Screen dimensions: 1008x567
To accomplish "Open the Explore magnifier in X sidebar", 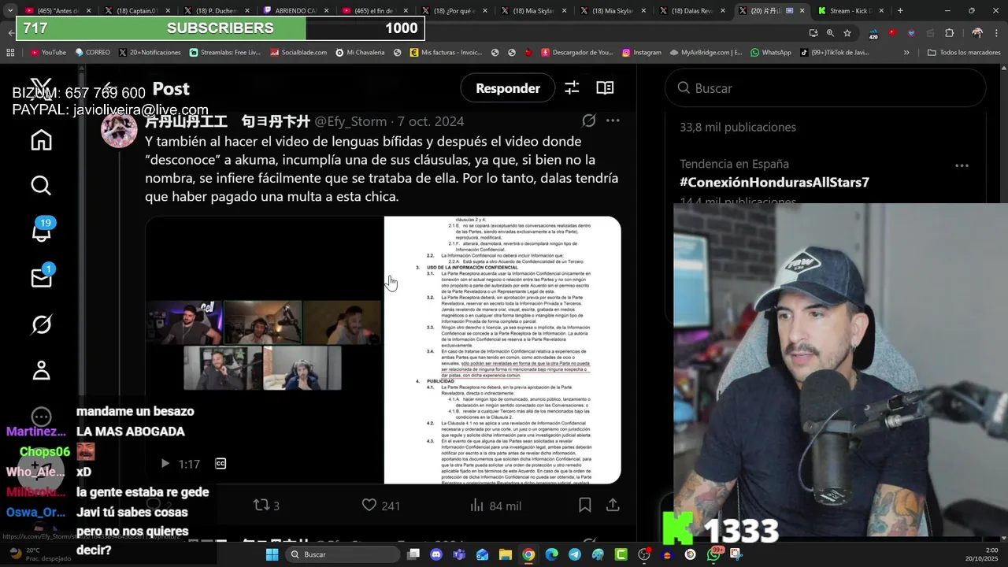I will (x=41, y=185).
